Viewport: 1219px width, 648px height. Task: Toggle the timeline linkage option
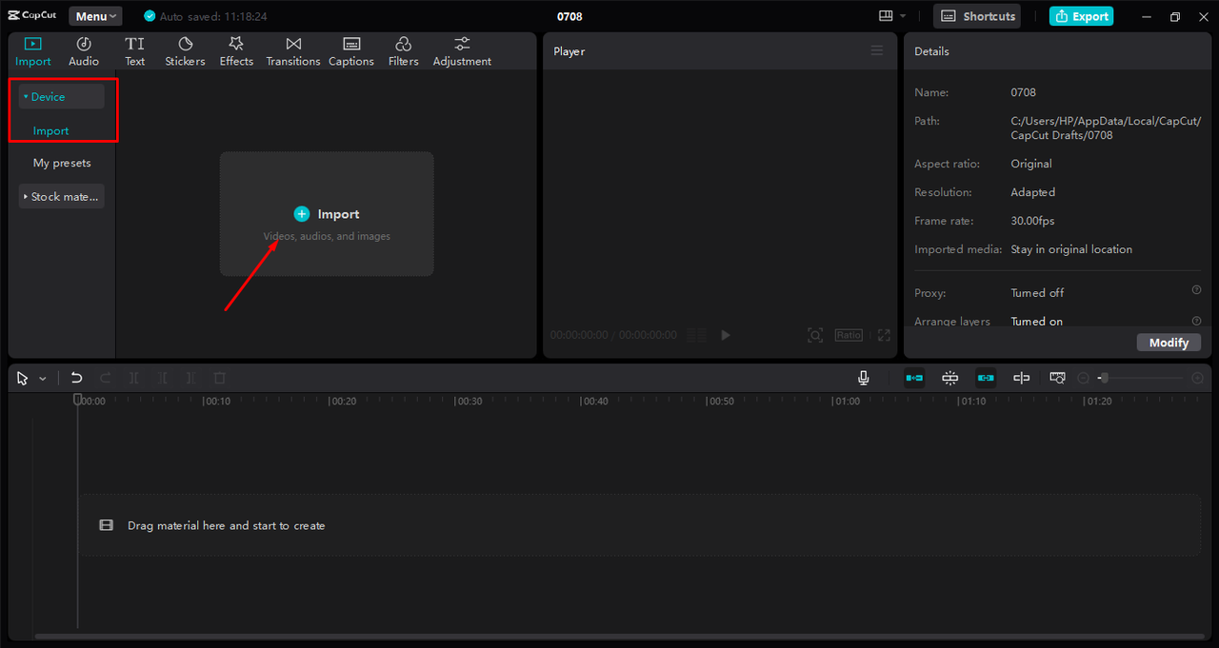[986, 378]
